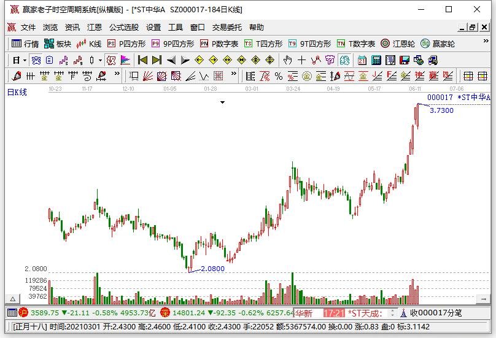Screen dimensions: 496x338
Task: Select the red zigzag trend-line tool
Action: 316,60
